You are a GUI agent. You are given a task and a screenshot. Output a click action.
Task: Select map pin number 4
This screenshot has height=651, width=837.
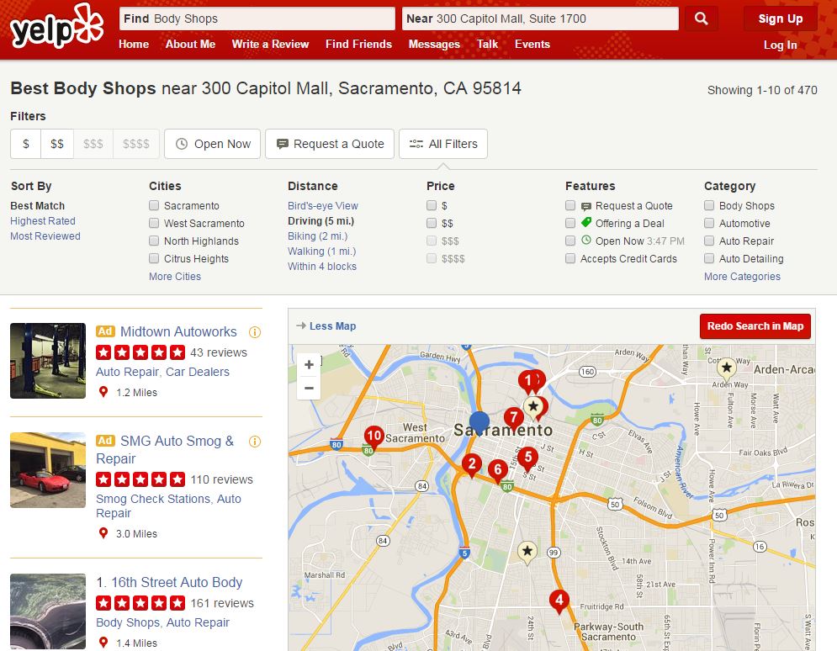pyautogui.click(x=559, y=601)
